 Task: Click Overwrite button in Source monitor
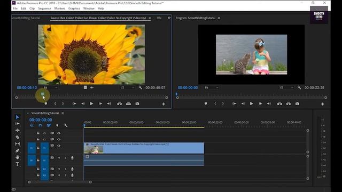coord(128,103)
